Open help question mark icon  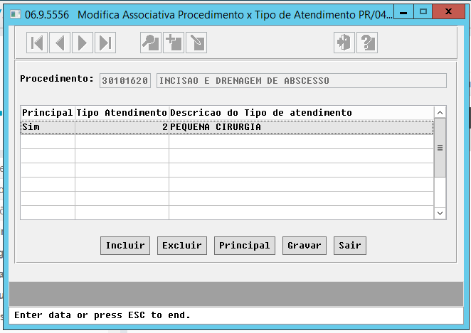367,43
